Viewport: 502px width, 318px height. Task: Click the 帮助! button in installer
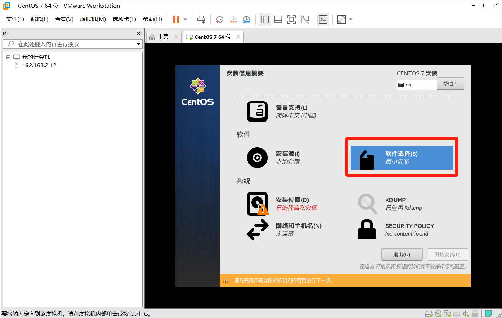[x=450, y=83]
